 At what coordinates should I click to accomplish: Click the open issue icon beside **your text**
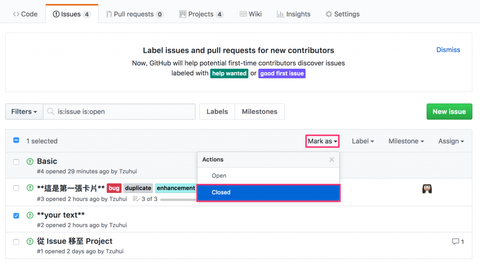(x=30, y=215)
